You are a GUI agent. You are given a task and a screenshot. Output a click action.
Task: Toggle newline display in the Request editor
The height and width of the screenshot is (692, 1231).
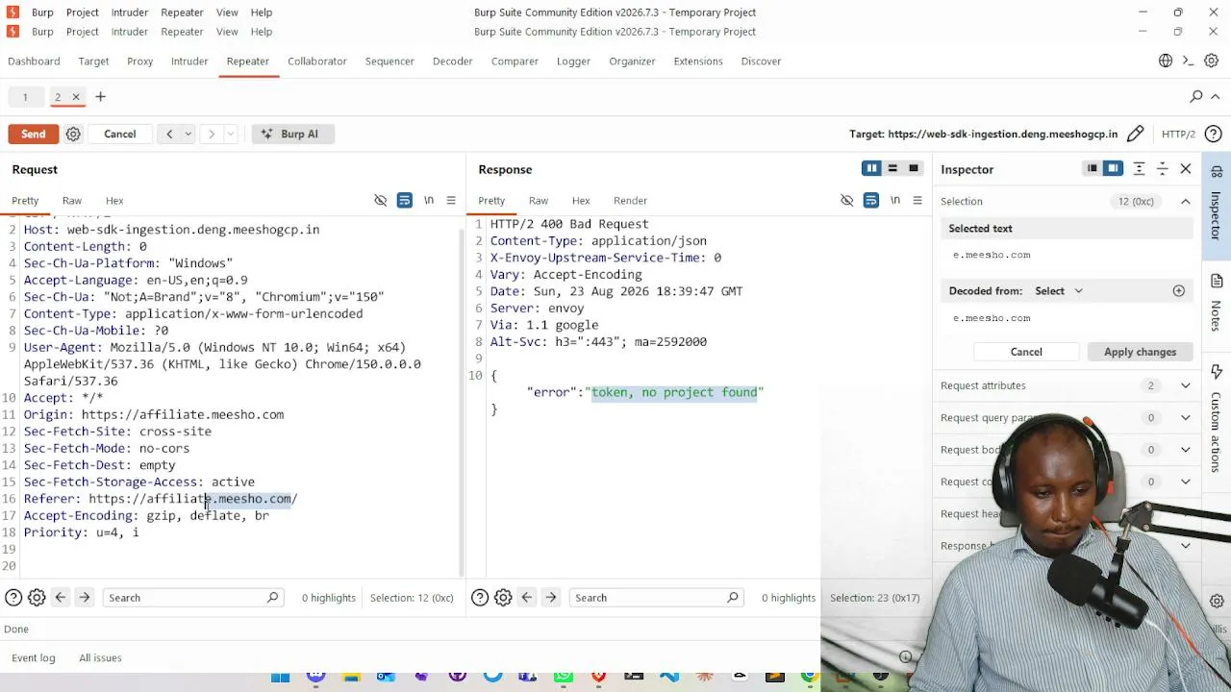click(429, 201)
